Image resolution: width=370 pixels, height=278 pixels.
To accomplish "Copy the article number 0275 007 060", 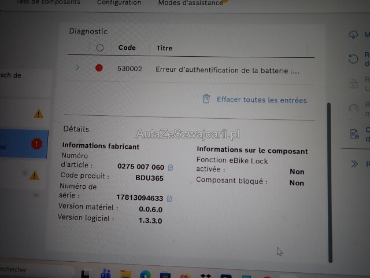I will point(171,167).
